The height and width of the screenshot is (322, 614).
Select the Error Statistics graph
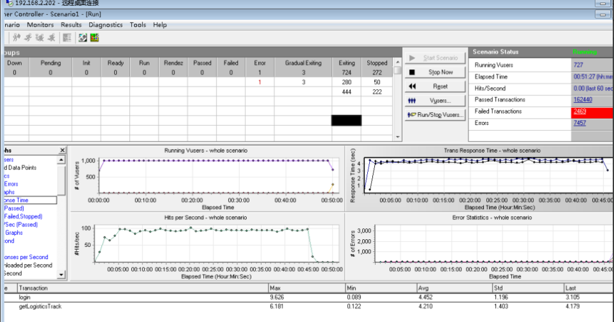[x=480, y=247]
